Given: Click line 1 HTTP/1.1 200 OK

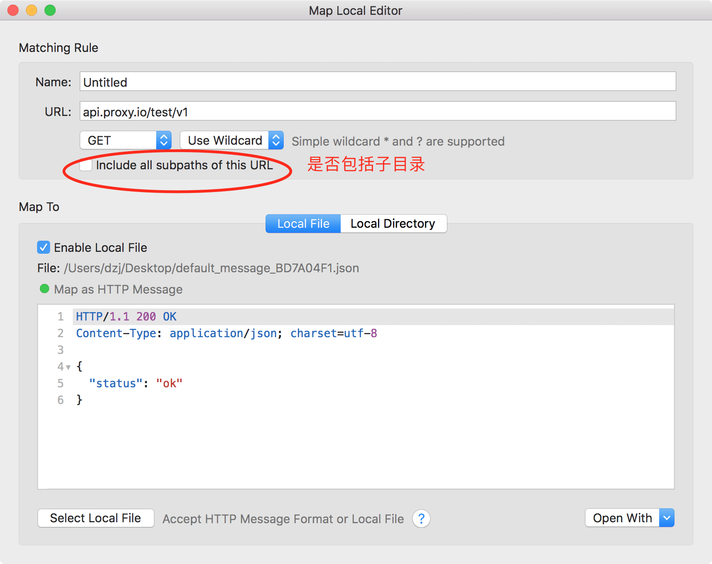Looking at the screenshot, I should 373,317.
